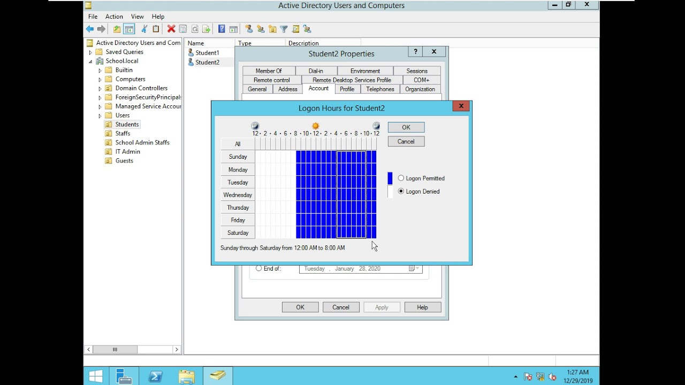Select the Logon Denied radio button

[x=401, y=191]
